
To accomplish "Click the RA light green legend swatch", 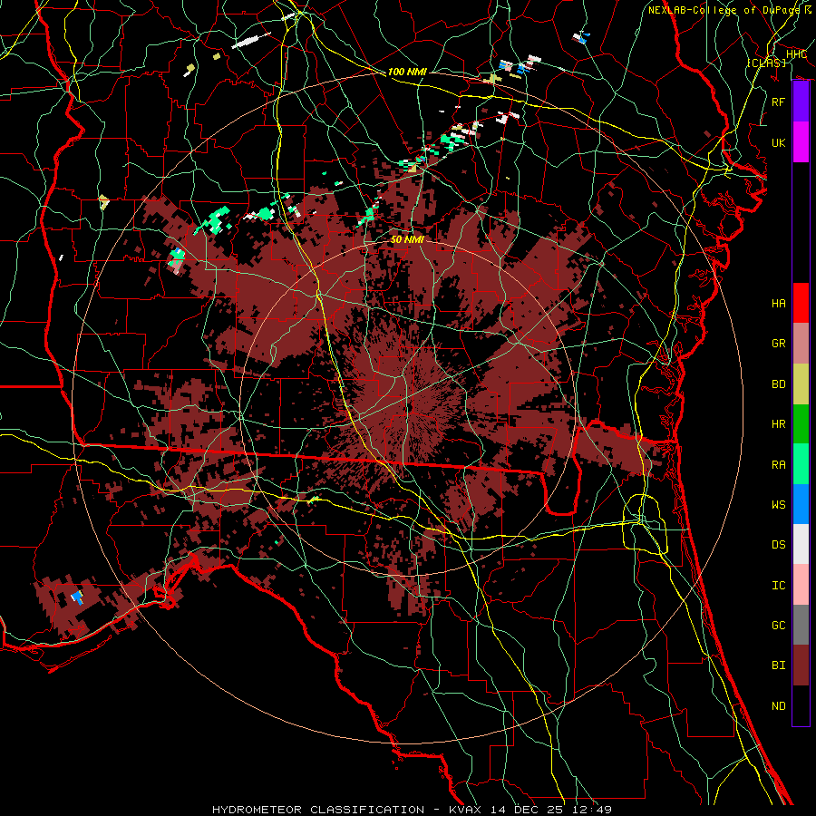I will [x=801, y=464].
